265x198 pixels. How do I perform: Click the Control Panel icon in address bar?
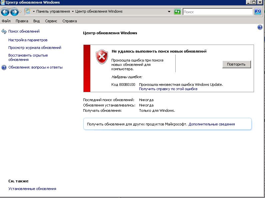click(28, 11)
